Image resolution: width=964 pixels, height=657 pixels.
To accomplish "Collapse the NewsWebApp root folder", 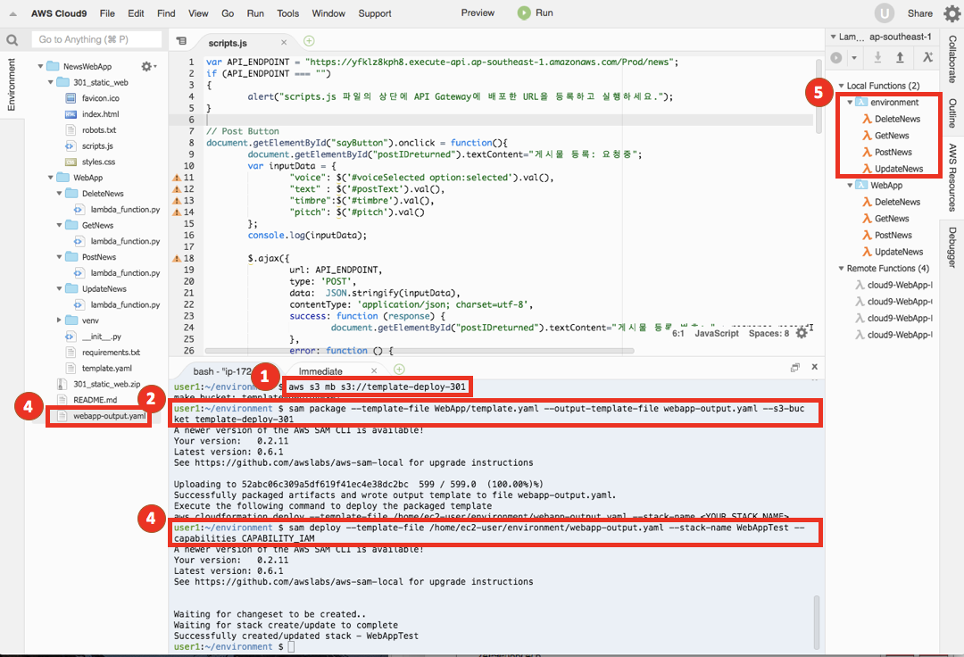I will pyautogui.click(x=40, y=66).
